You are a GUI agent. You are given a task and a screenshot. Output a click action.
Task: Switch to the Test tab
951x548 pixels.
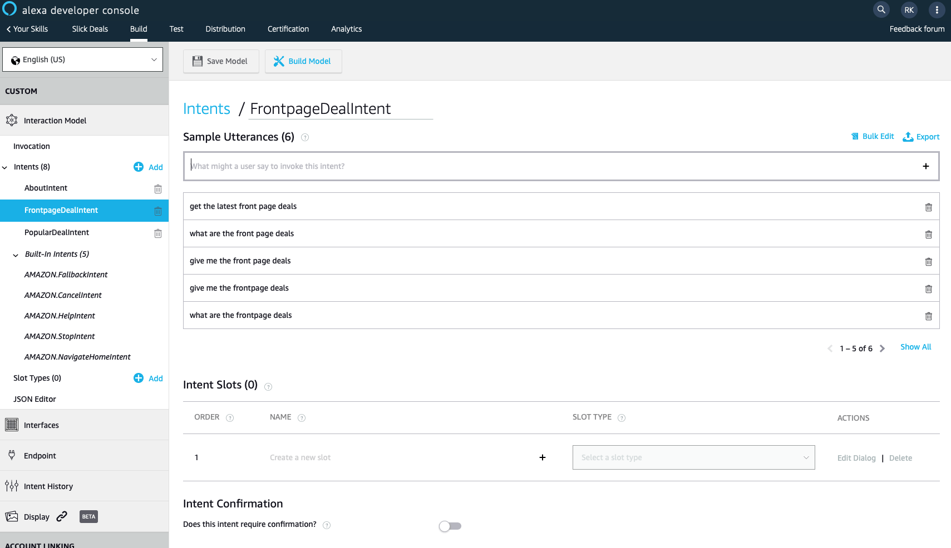tap(176, 29)
